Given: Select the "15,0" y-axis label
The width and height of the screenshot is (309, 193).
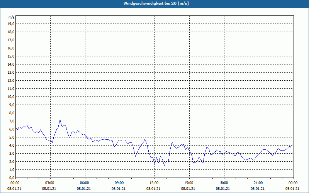Looking at the screenshot, I should click(11, 56).
